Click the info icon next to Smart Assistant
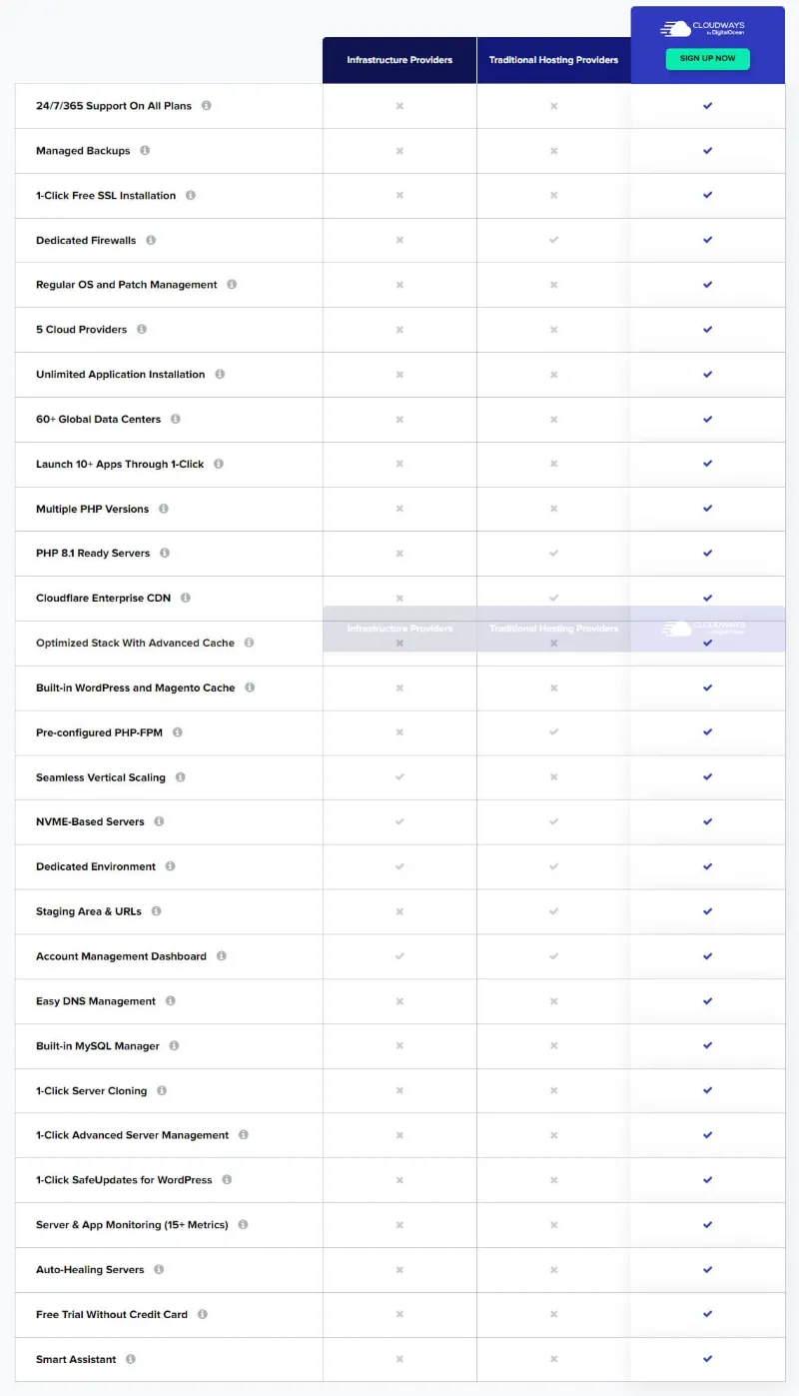 coord(130,1359)
